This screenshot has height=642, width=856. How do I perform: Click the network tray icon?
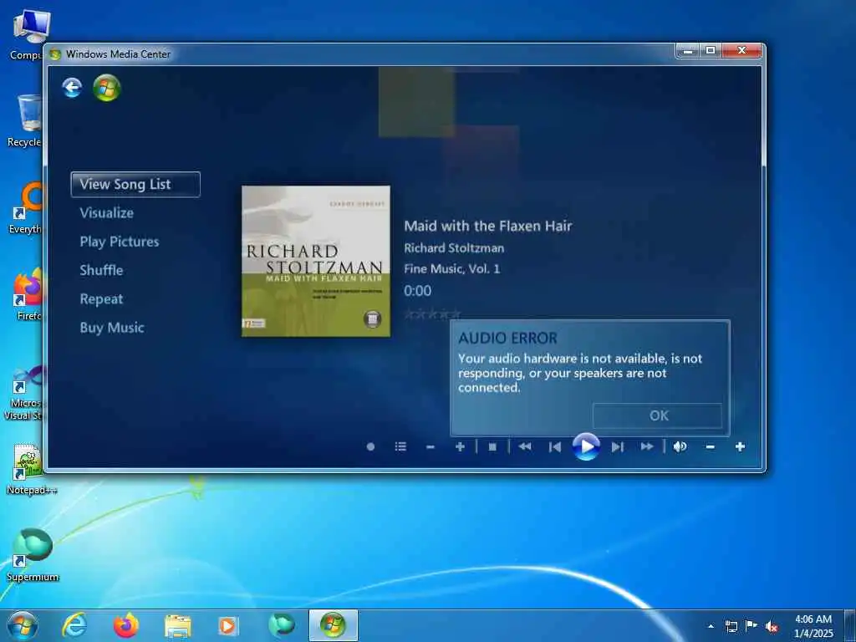[731, 626]
